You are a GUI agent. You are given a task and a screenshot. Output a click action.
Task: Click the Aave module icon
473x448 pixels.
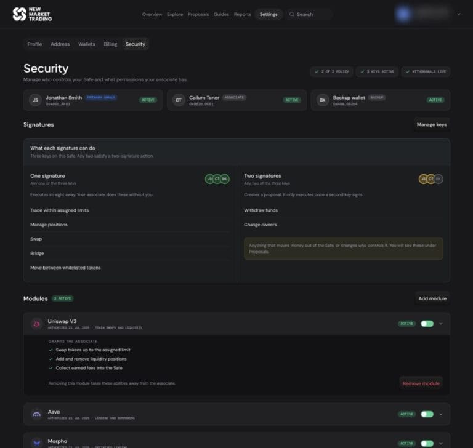(x=37, y=415)
